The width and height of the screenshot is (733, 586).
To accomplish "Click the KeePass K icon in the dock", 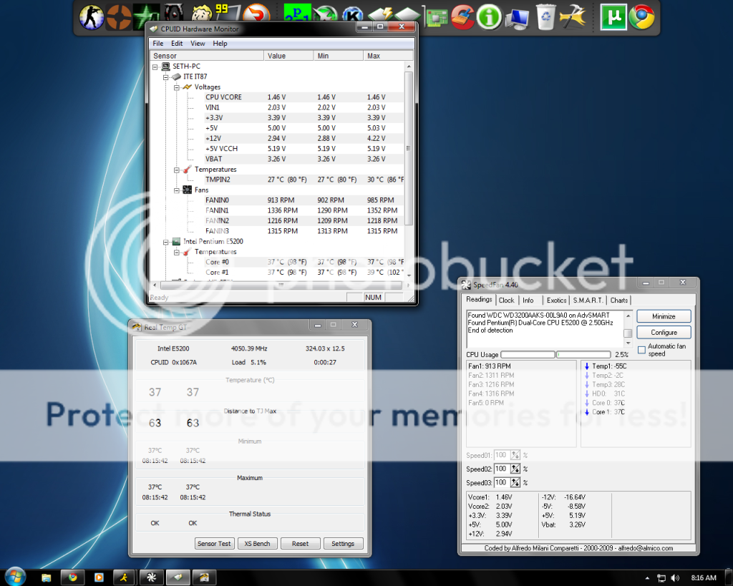I will [351, 16].
